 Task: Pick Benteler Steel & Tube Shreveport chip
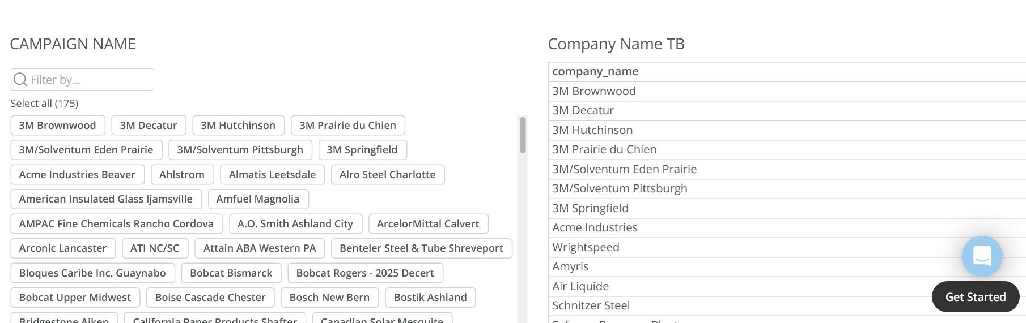pos(421,248)
